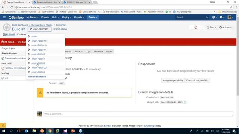Screen dimensions: 239x134
Task: Click the purchasing it link in footer
Action: (149, 126)
